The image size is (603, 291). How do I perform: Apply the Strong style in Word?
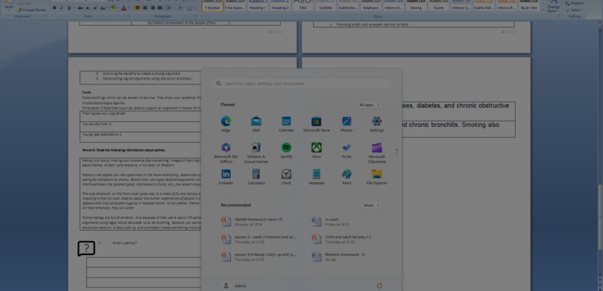point(416,5)
